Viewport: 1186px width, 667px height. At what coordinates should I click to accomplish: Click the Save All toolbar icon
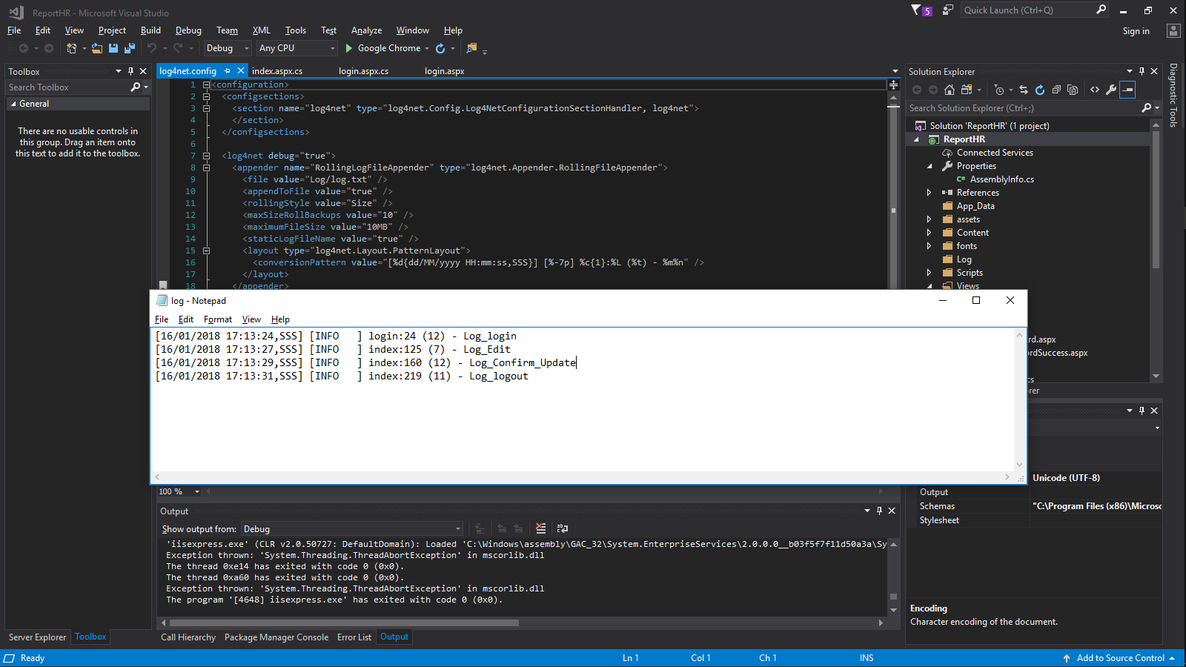coord(130,48)
